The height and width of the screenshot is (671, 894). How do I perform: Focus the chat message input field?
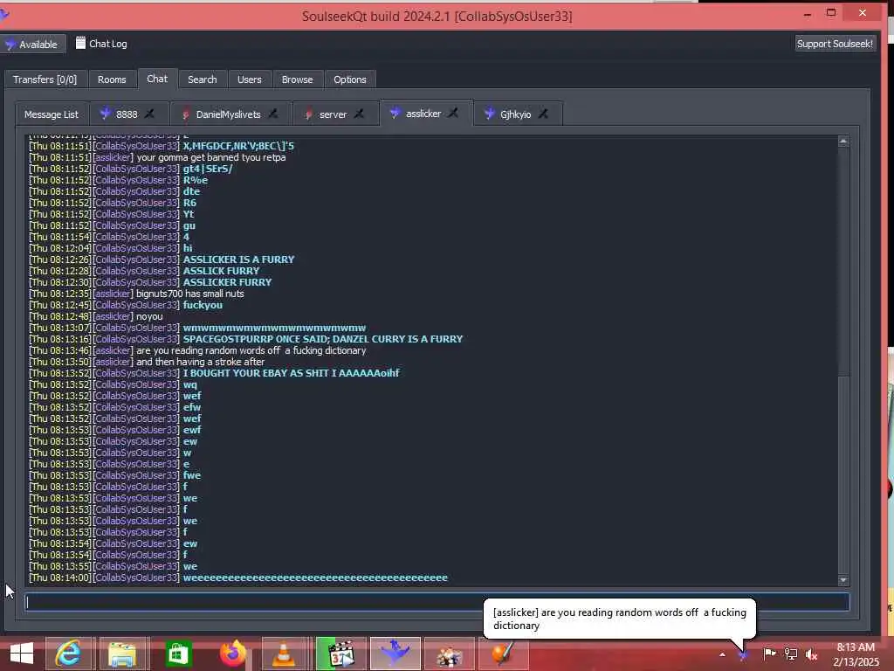point(437,602)
